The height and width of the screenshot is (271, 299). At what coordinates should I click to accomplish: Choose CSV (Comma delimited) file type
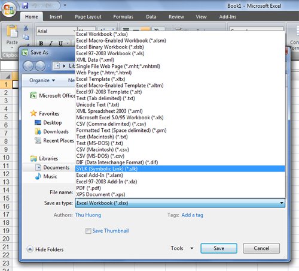point(111,124)
